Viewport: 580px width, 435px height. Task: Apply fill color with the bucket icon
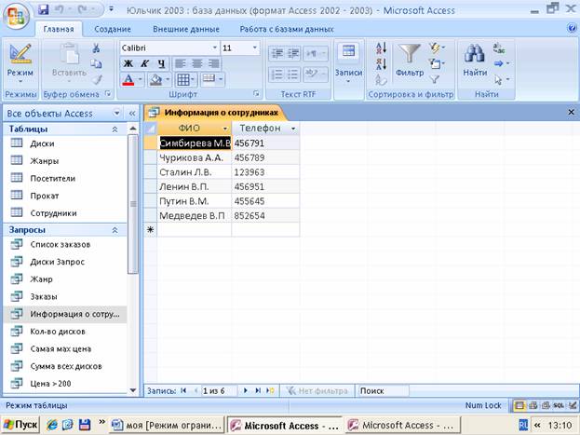tap(155, 79)
